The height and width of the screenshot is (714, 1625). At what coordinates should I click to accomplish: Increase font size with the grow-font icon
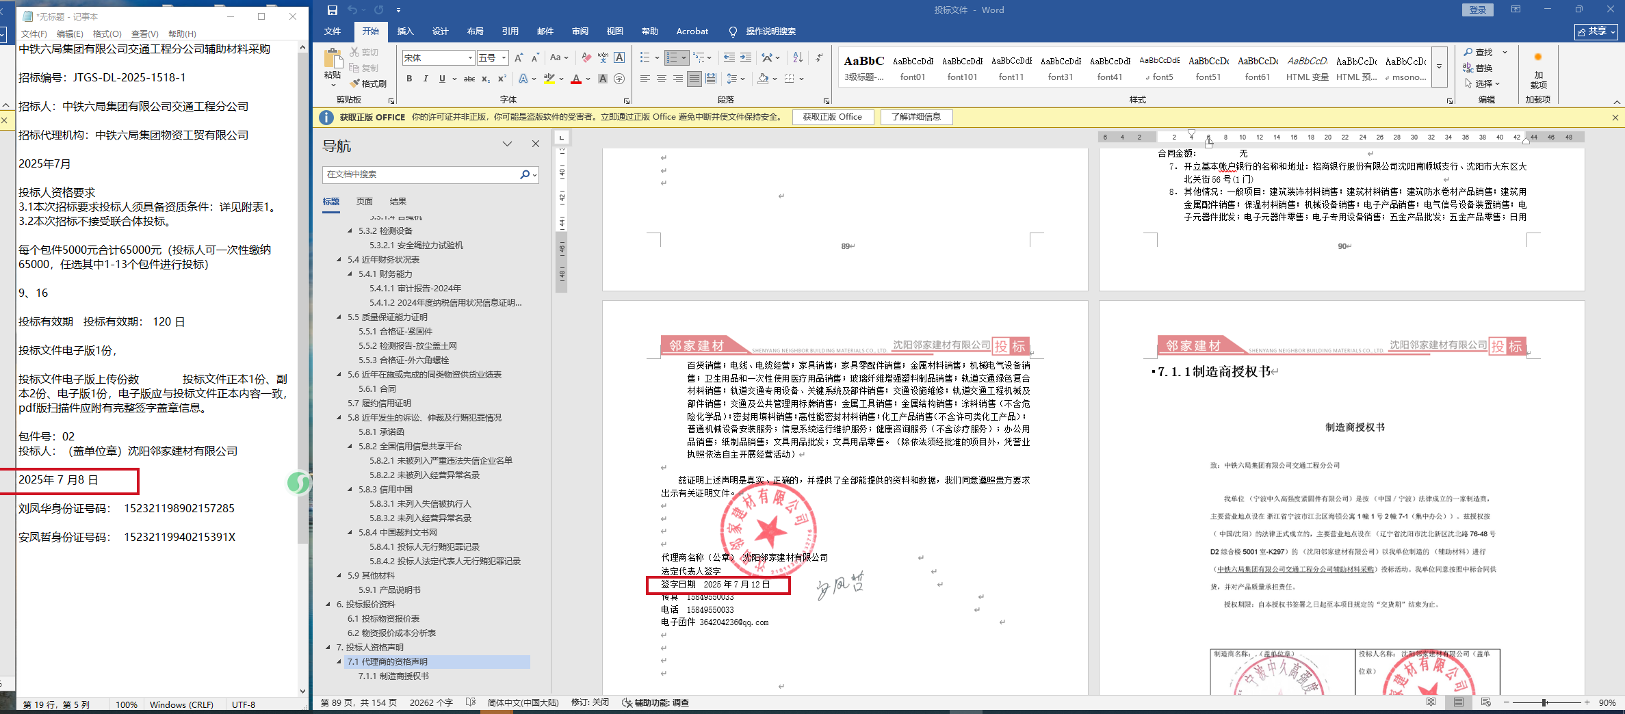coord(519,58)
